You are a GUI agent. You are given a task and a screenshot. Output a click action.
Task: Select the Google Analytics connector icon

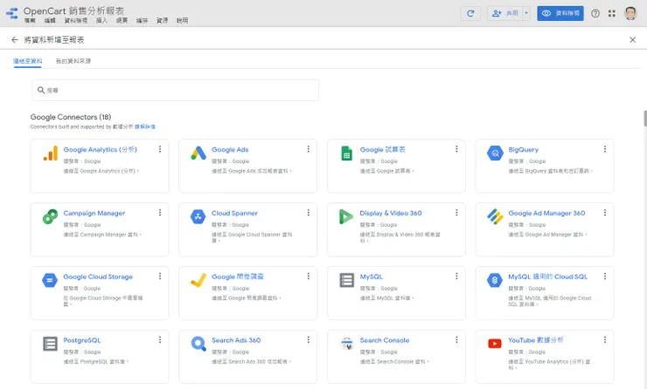pyautogui.click(x=51, y=154)
